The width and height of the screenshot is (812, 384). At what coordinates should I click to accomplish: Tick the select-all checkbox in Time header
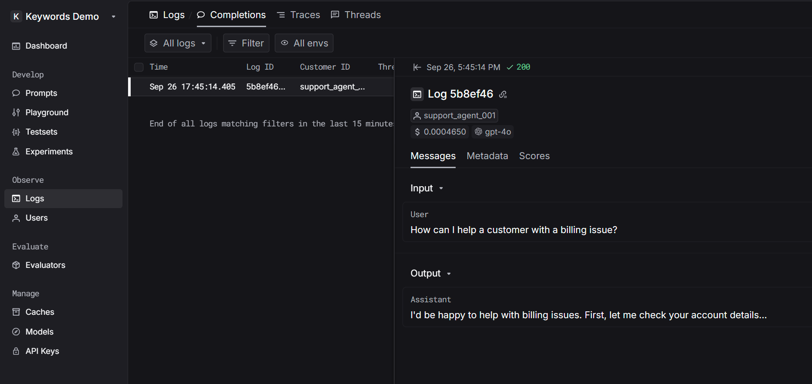pos(139,67)
